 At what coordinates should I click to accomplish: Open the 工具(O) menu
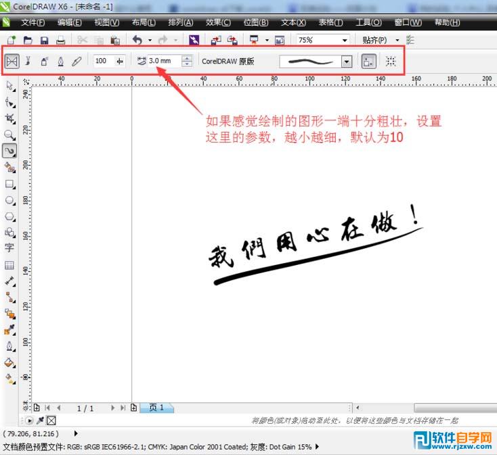(368, 22)
